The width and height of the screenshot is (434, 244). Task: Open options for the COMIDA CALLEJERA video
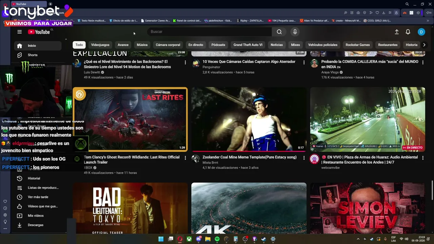click(422, 63)
